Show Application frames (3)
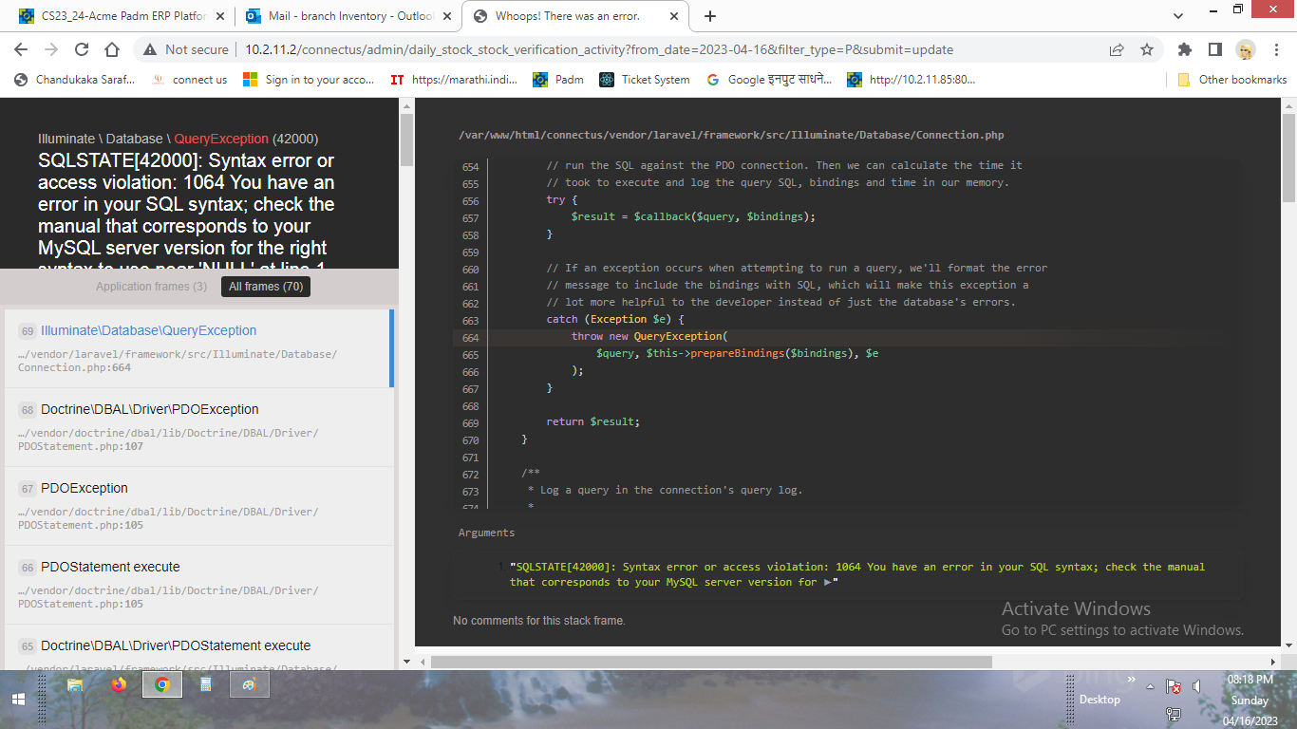 pos(151,287)
